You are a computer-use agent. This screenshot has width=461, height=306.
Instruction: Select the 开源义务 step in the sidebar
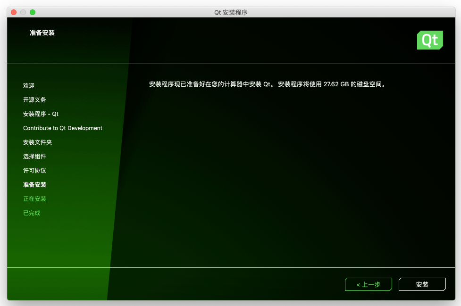(x=34, y=99)
